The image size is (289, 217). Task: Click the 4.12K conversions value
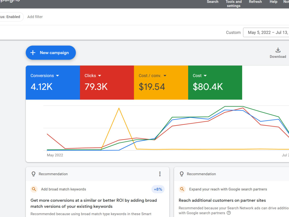click(41, 87)
